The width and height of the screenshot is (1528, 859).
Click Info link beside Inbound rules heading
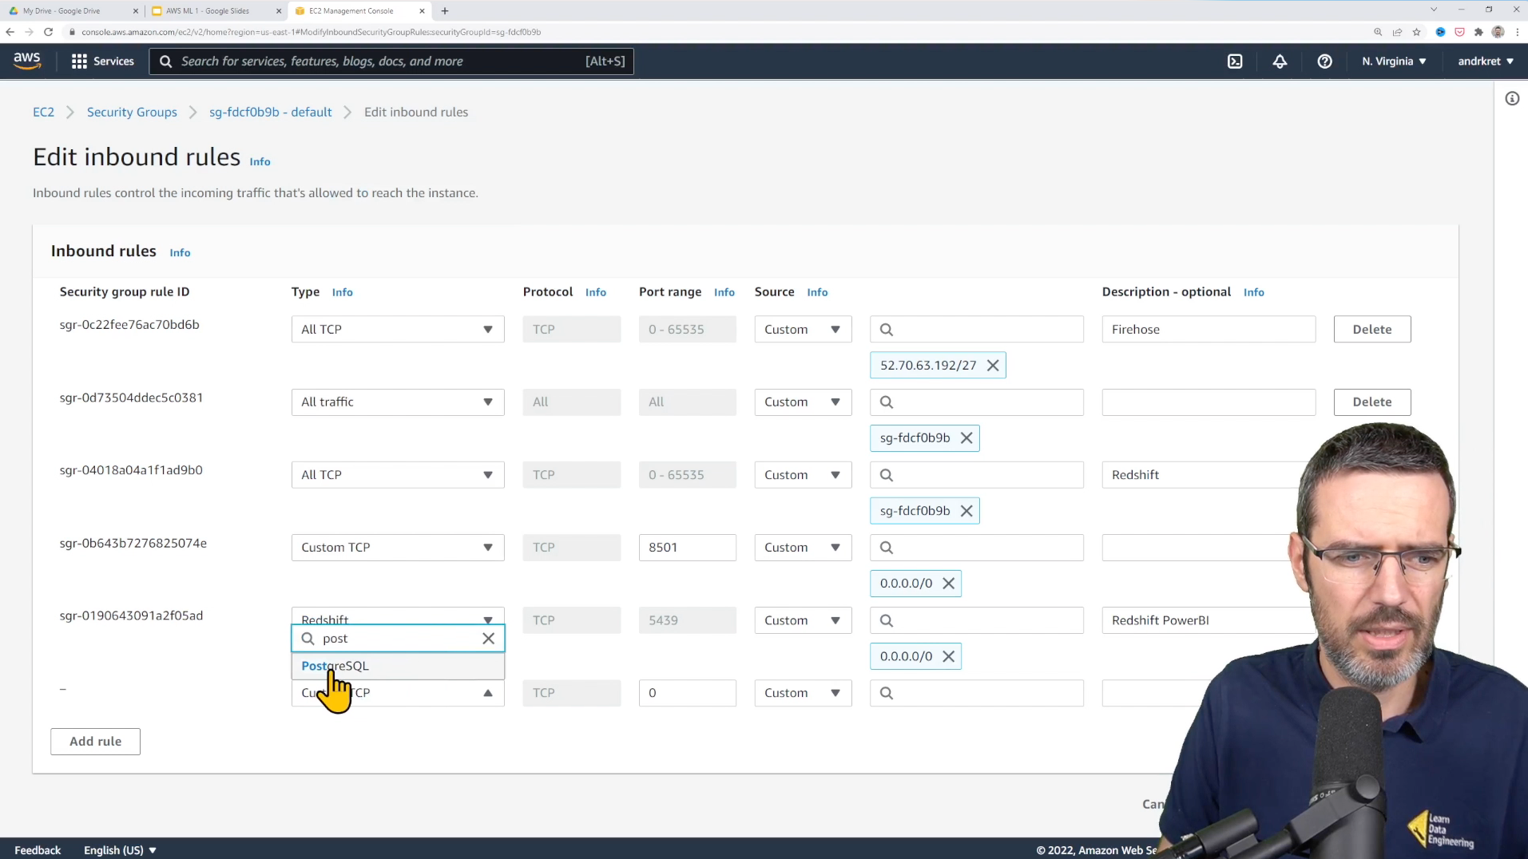(x=180, y=253)
